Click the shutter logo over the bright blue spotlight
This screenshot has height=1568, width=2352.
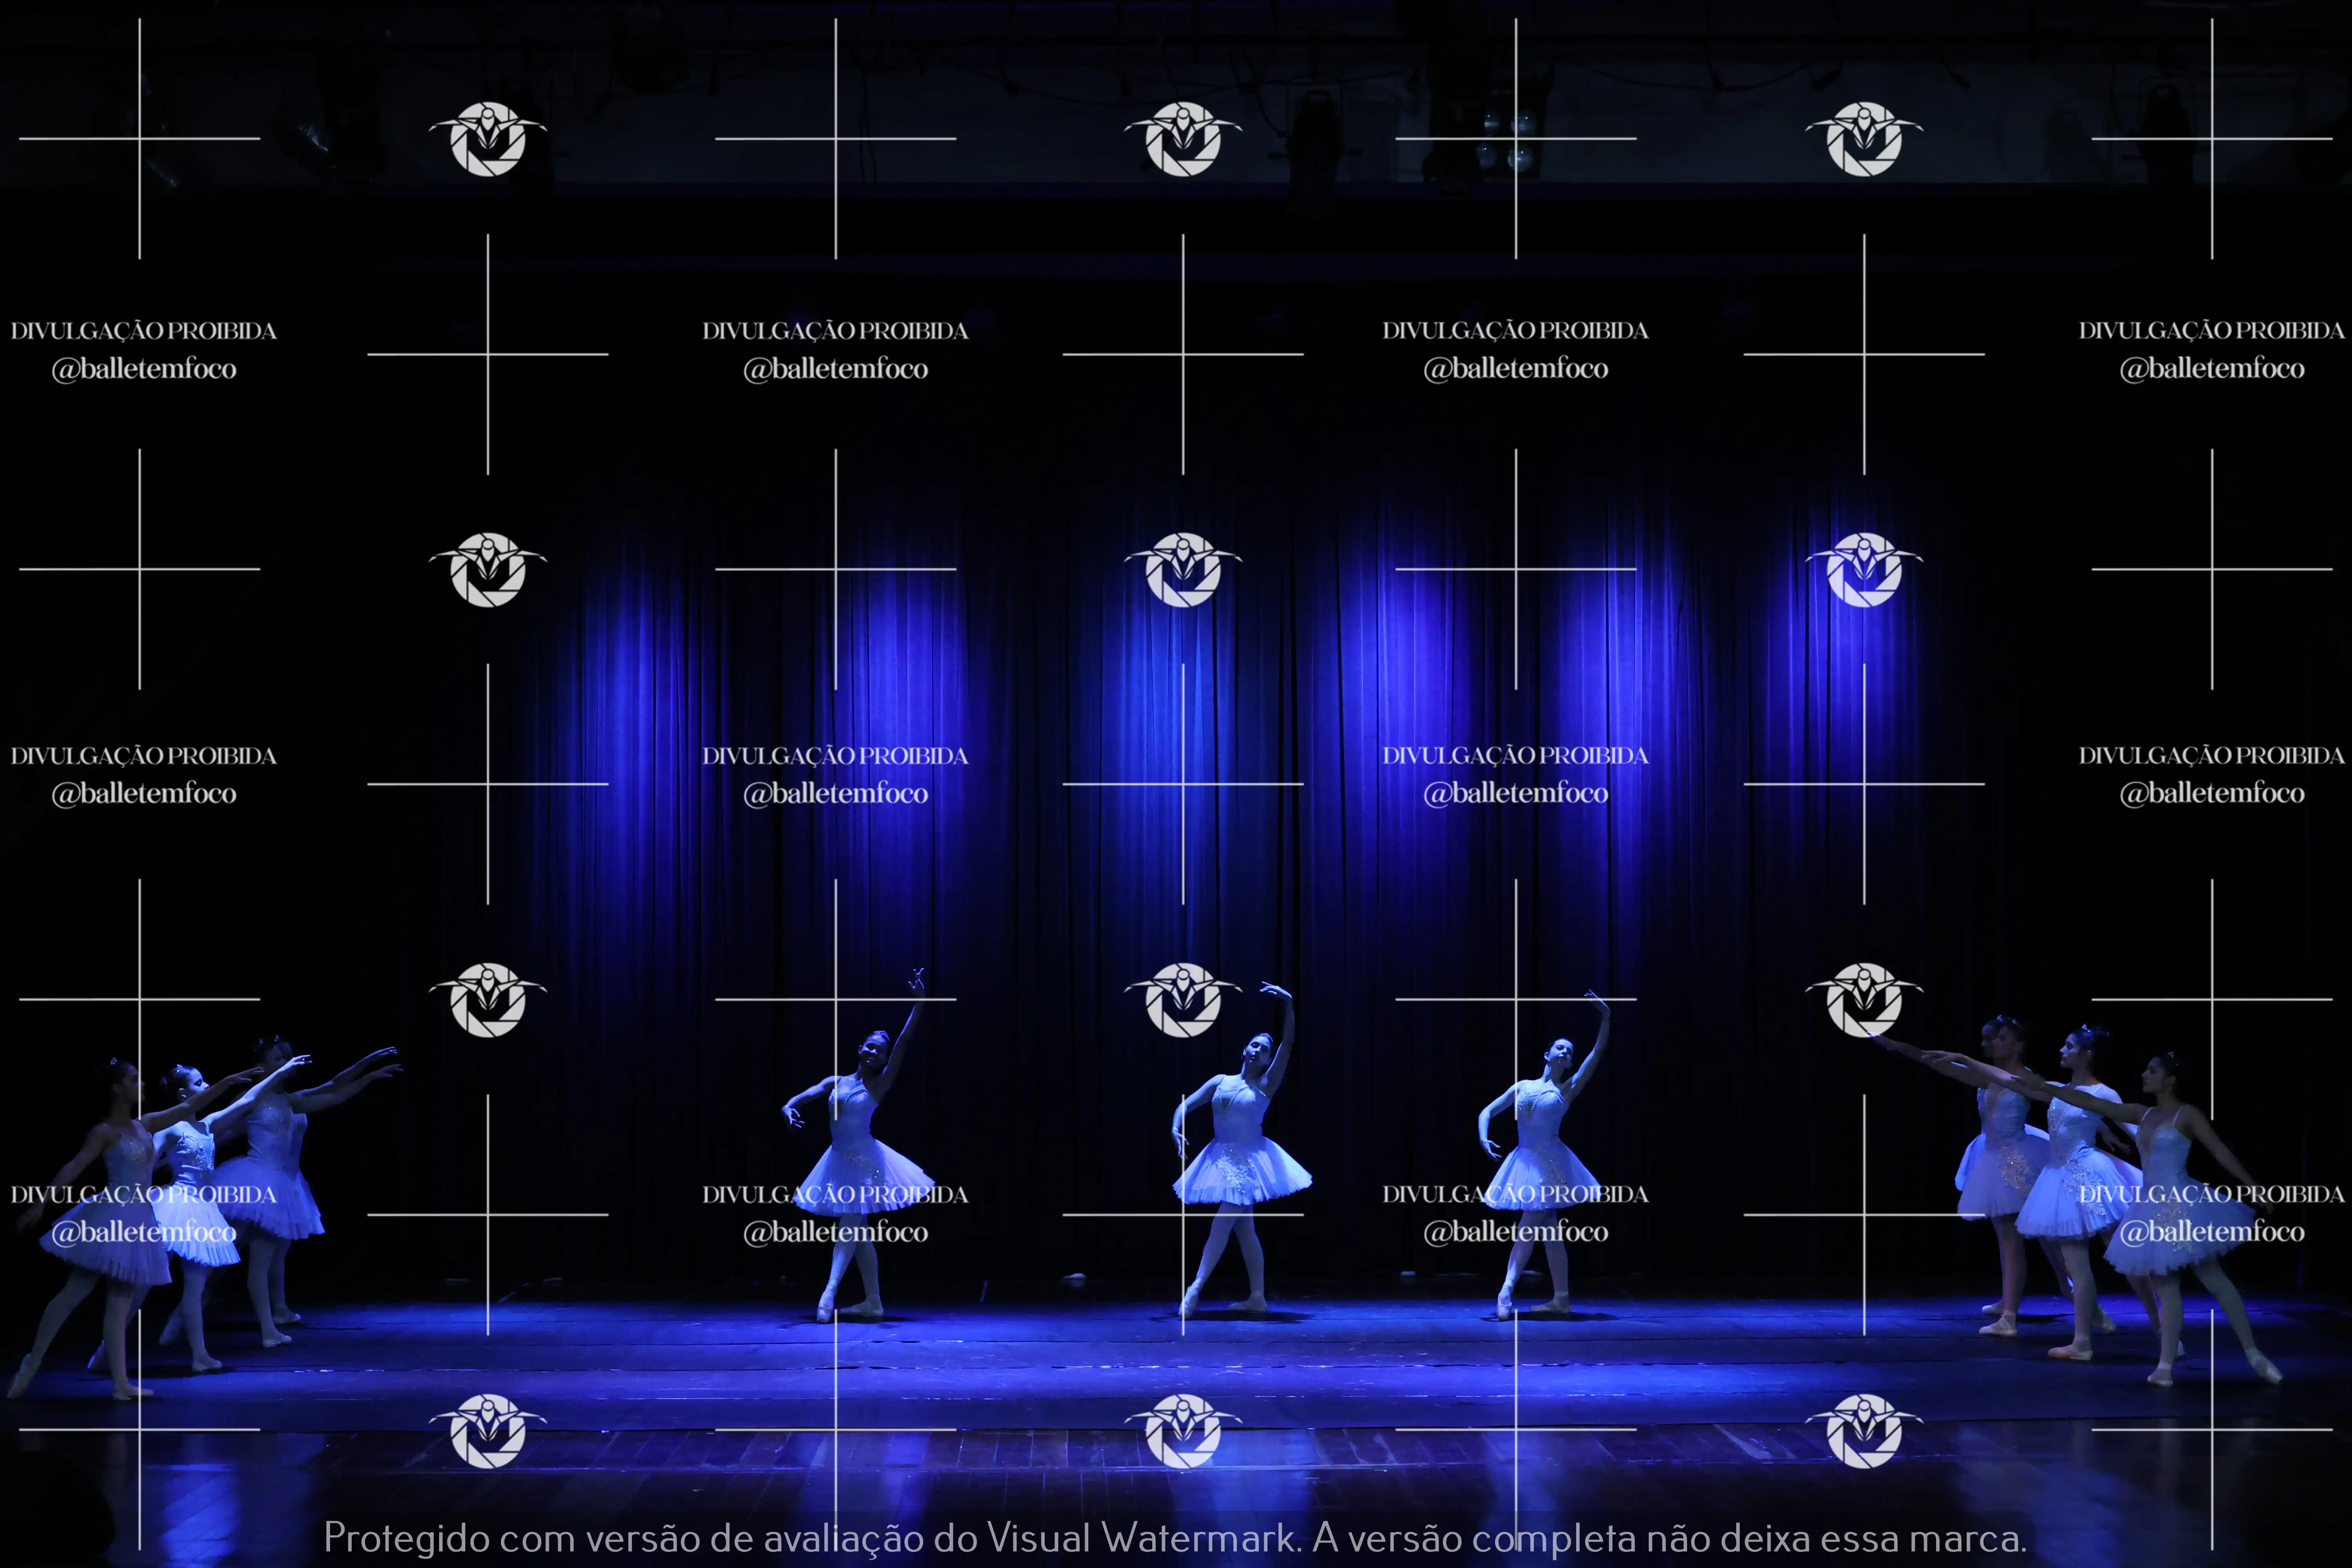coord(1864,569)
